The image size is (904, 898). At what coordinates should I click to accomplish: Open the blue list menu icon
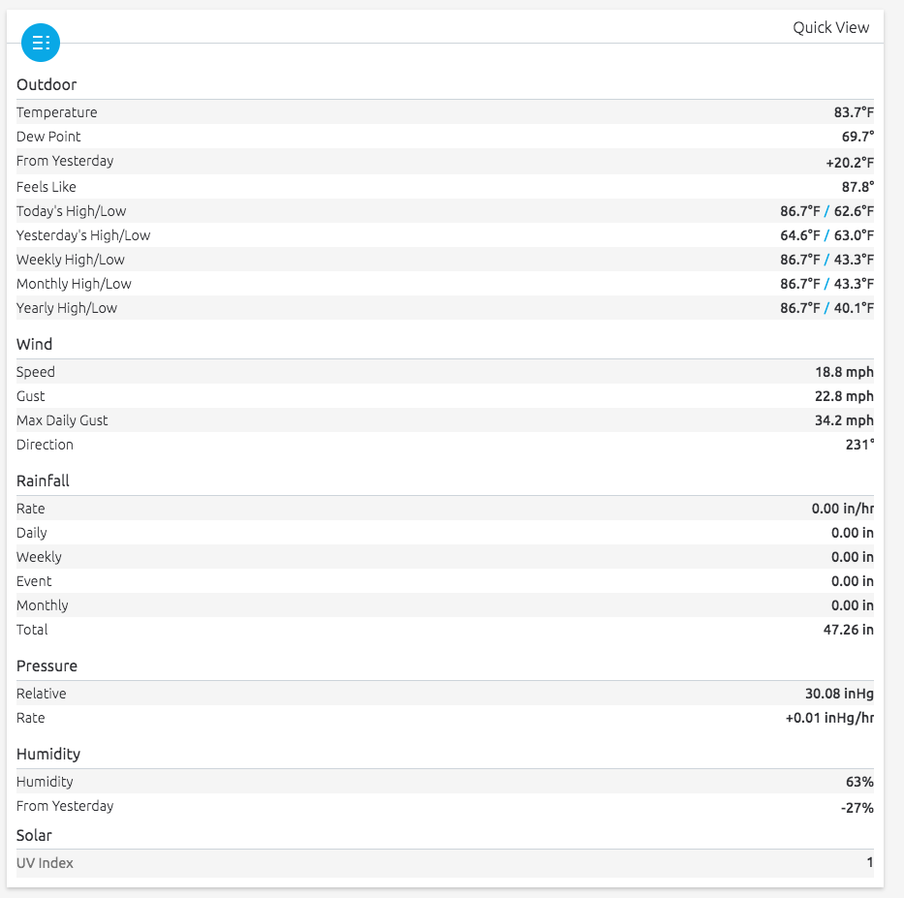tap(41, 43)
